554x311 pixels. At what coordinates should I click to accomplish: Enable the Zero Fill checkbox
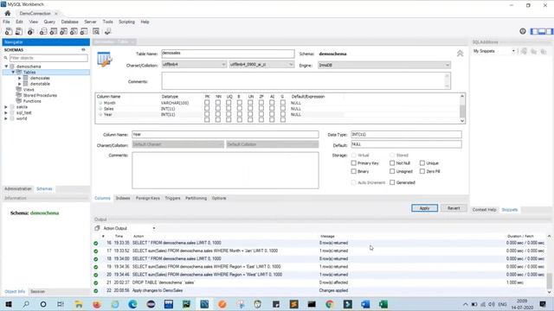point(422,171)
